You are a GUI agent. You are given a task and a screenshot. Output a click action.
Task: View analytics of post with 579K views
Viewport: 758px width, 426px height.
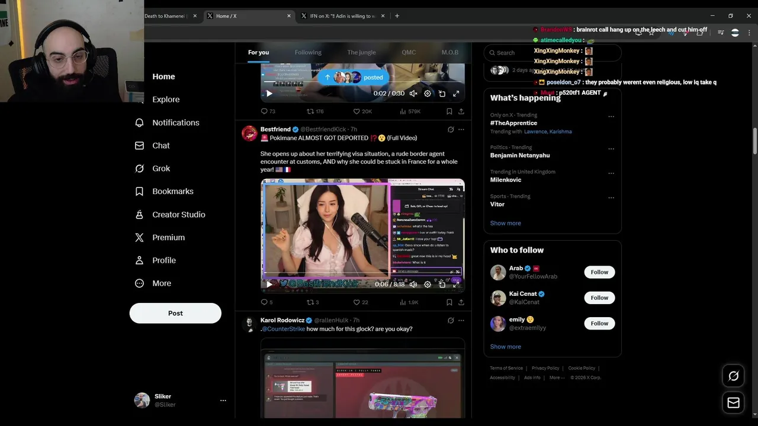point(410,111)
